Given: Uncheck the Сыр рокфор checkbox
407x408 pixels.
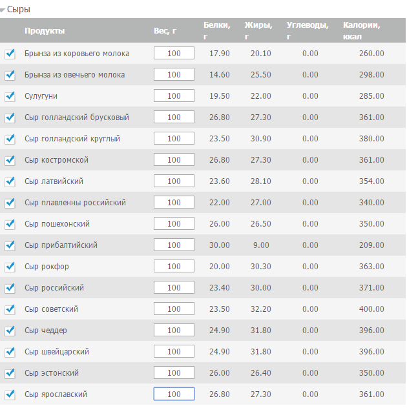Looking at the screenshot, I should click(x=10, y=267).
